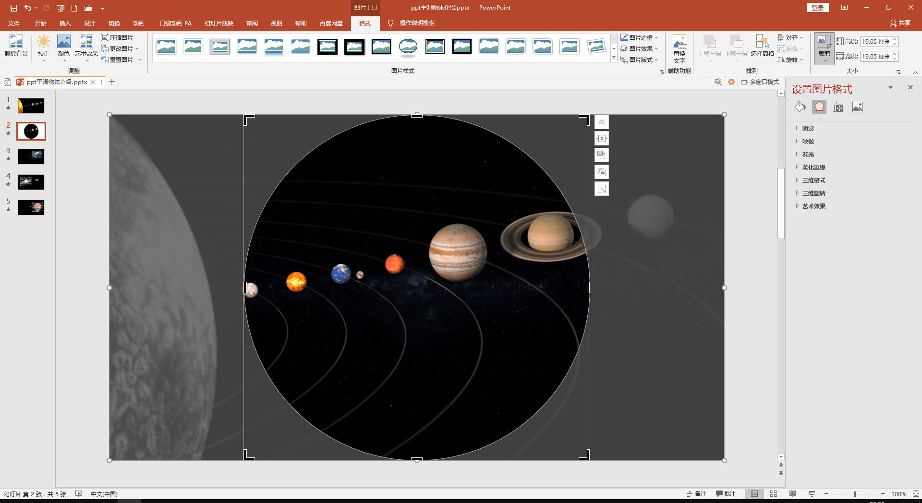Increase the picture height spinner up arrow
The height and width of the screenshot is (503, 922).
895,39
